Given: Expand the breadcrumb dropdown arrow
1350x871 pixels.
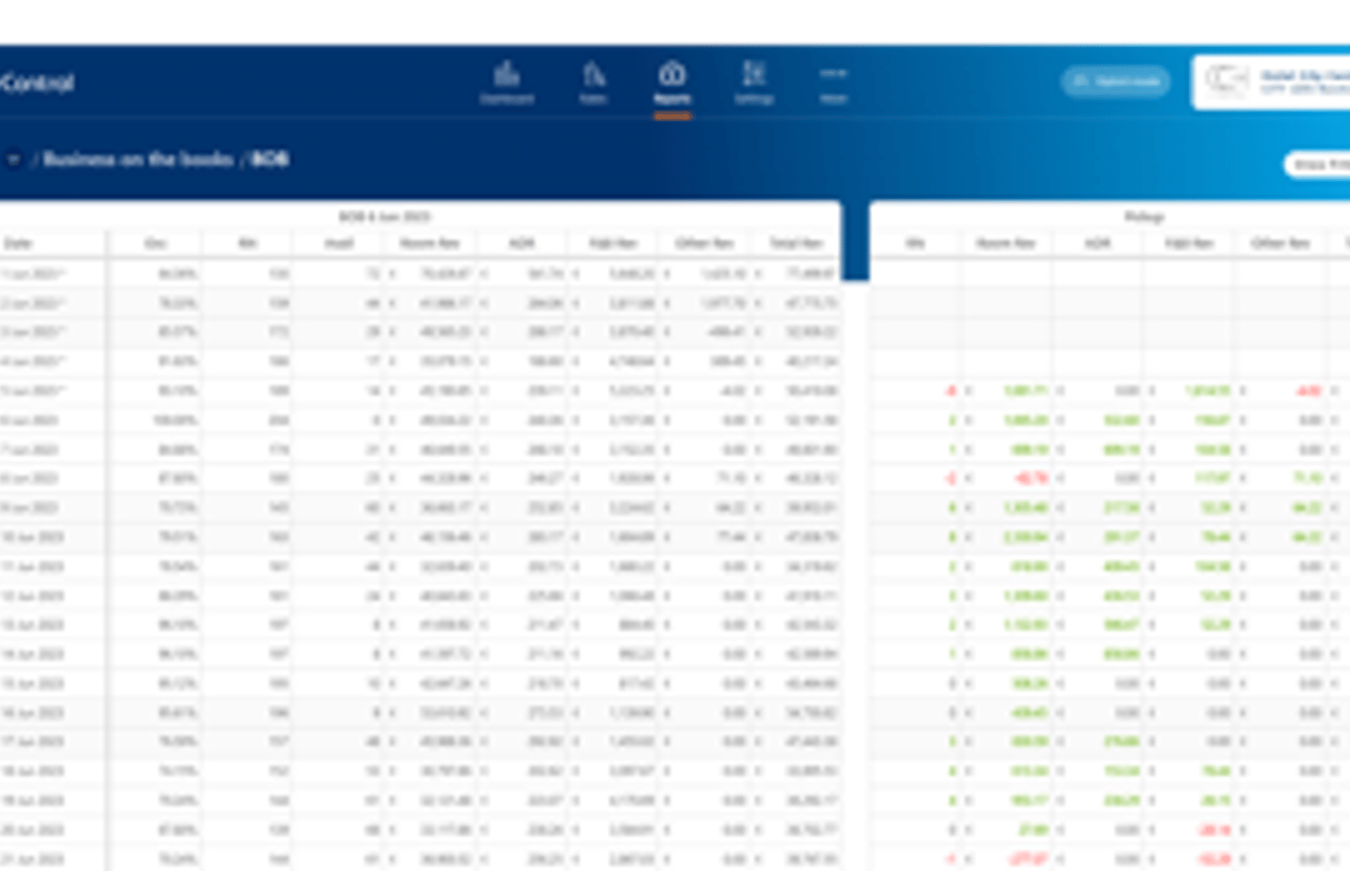Looking at the screenshot, I should [x=13, y=159].
